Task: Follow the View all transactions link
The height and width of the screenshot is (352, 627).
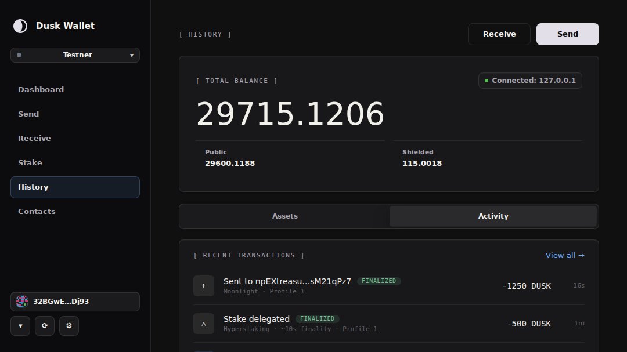Action: pos(565,255)
